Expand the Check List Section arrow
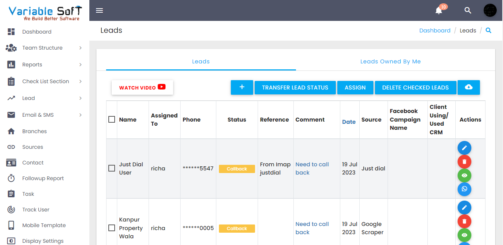This screenshot has height=245, width=503. pyautogui.click(x=80, y=81)
